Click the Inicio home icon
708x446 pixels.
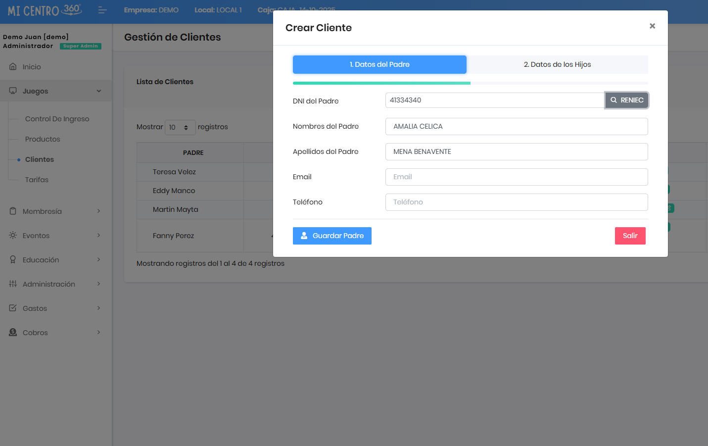(13, 66)
